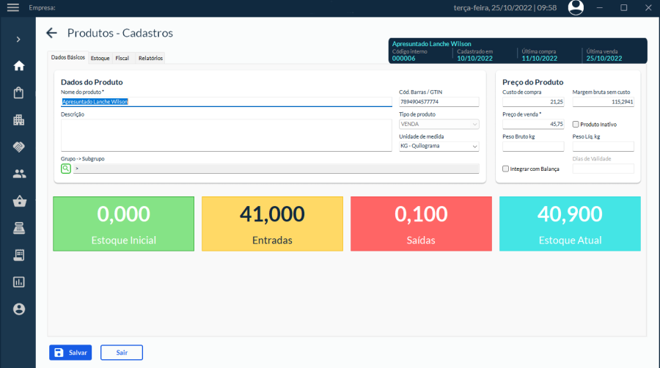Open the people group sidebar icon
660x368 pixels.
(19, 174)
